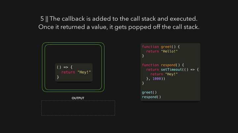Click the return "Hey!" line in the code panel

(x=164, y=74)
